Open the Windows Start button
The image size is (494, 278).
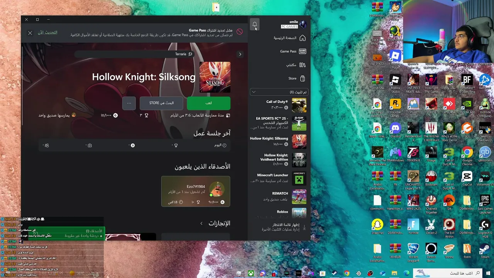(488, 273)
